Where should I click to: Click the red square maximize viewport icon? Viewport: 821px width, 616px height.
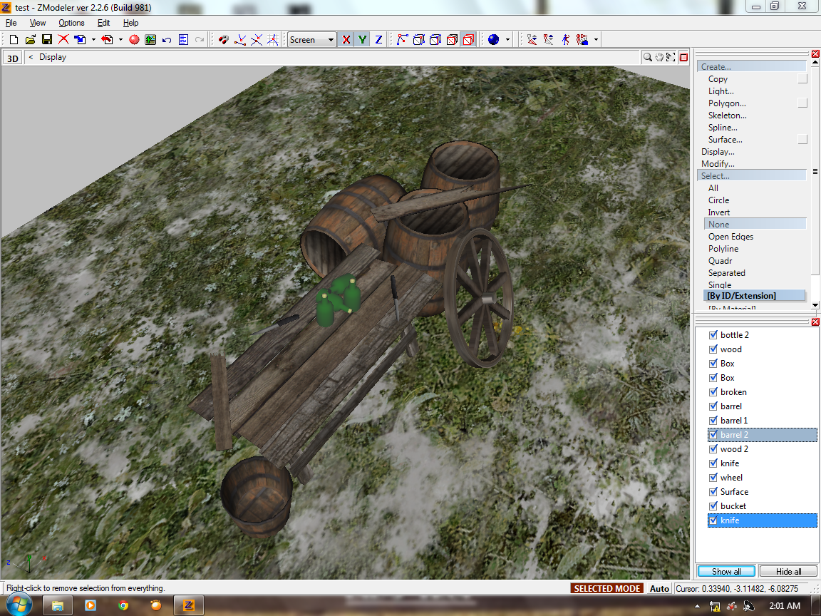[684, 58]
